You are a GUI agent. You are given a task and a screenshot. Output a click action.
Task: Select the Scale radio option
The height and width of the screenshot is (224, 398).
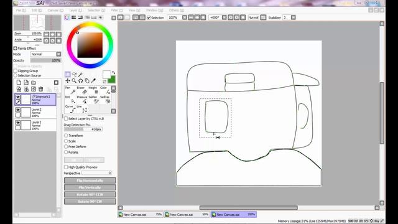click(x=66, y=141)
